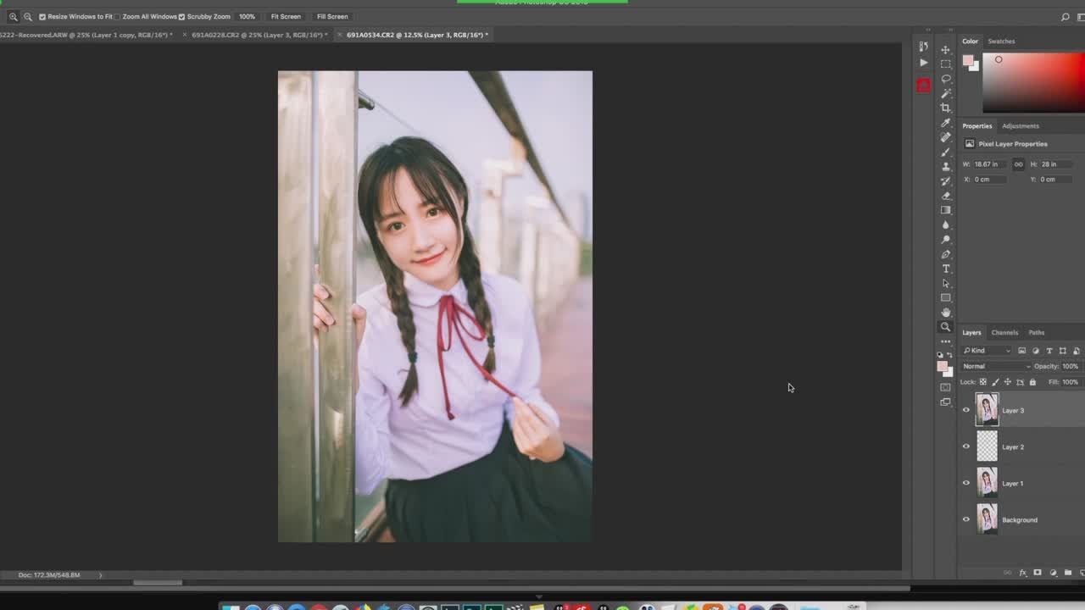
Task: Hide Layer 3 visibility eye
Action: pos(965,410)
